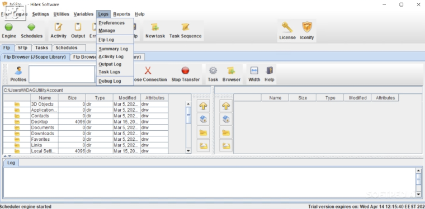
Task: Select the Ftp tab
Action: tap(7, 47)
